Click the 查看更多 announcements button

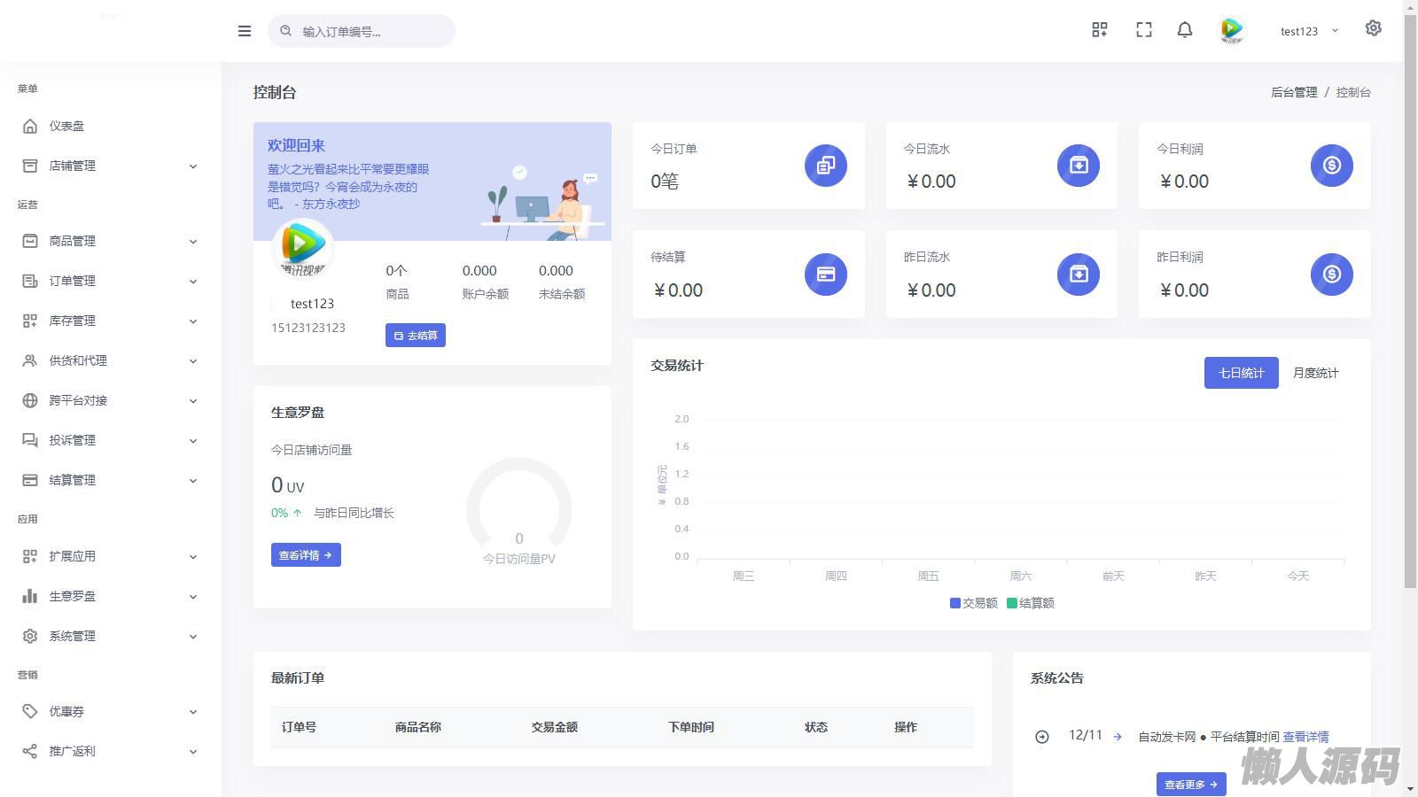point(1191,785)
